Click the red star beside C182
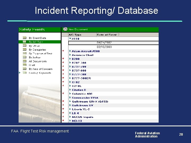The image size is (191, 143). coord(63,82)
